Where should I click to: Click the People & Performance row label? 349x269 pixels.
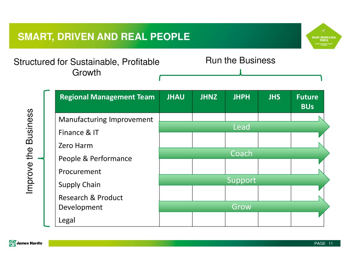[x=95, y=158]
